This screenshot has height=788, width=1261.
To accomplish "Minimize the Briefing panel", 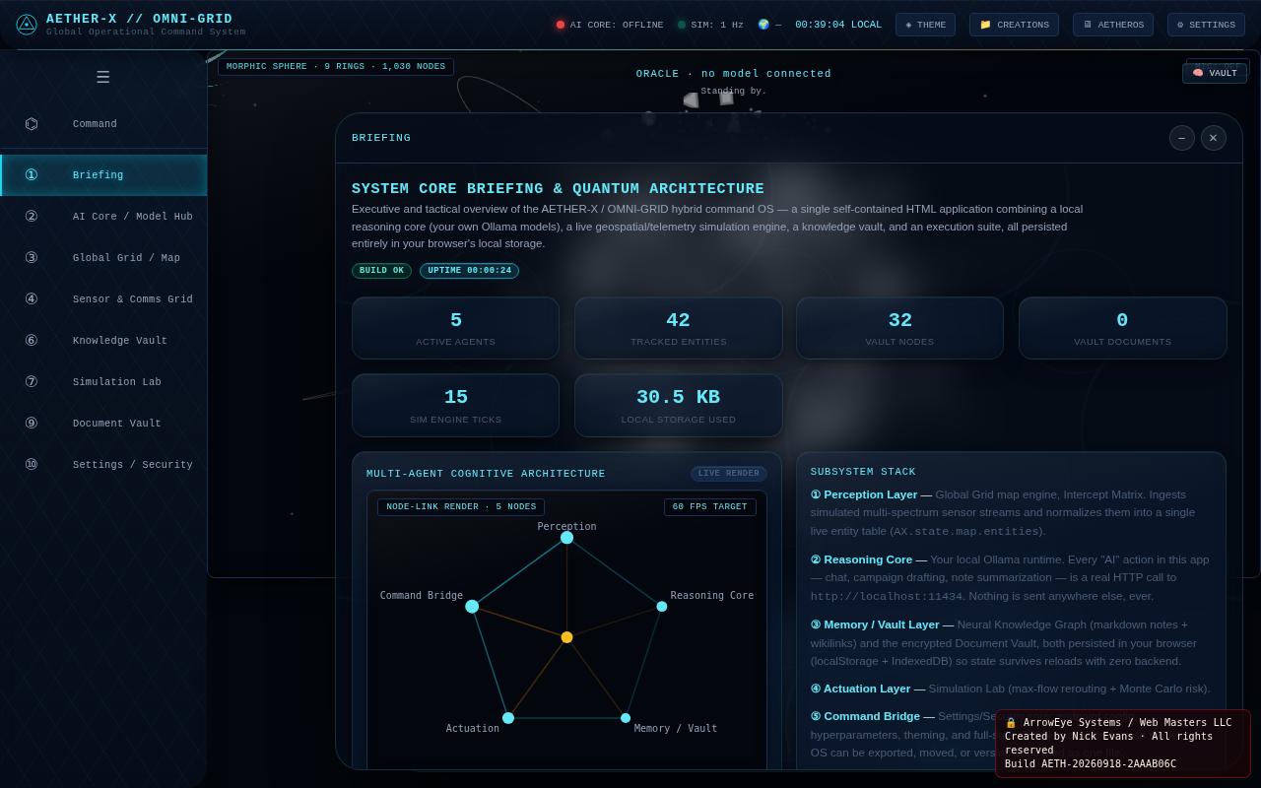I will point(1182,138).
